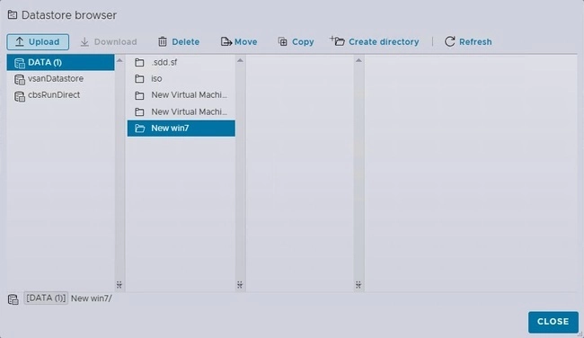Click the resize grip under the datastore list
The image size is (584, 338).
coord(119,285)
